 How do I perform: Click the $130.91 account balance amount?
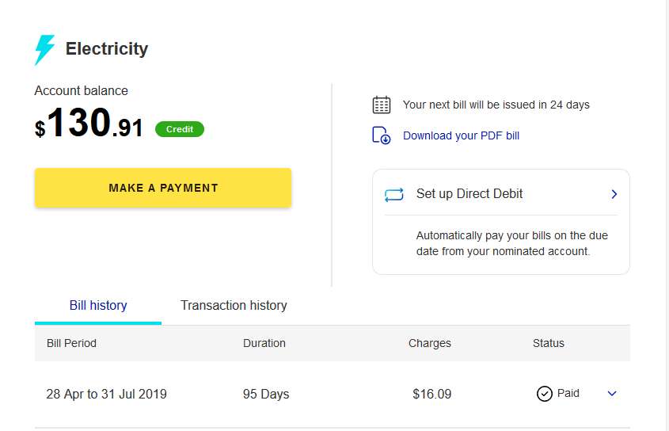[89, 125]
